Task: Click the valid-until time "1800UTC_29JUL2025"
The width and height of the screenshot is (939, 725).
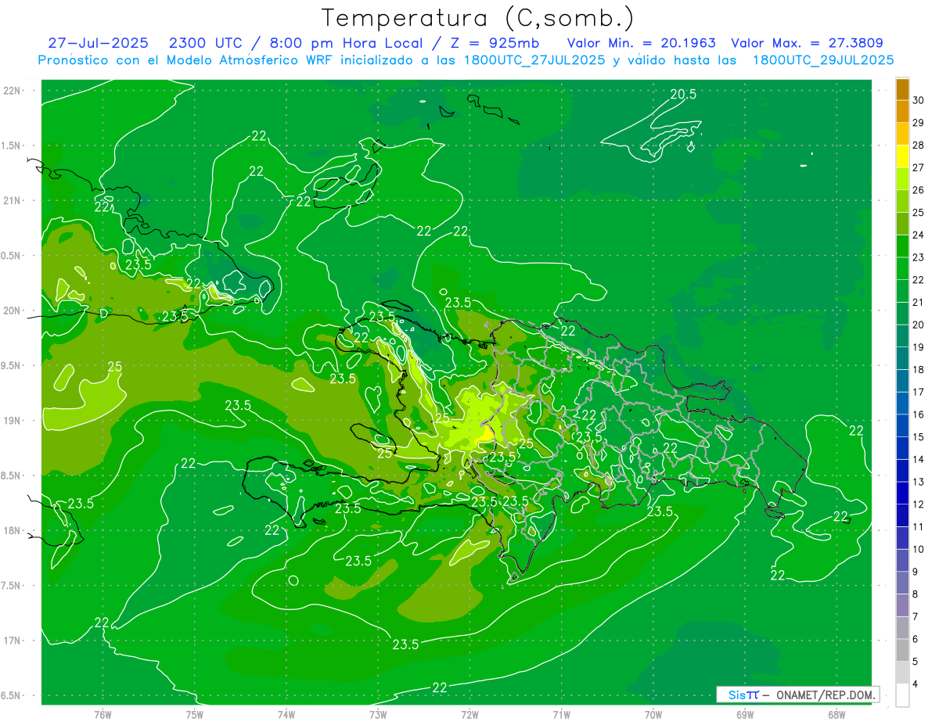Action: 823,60
